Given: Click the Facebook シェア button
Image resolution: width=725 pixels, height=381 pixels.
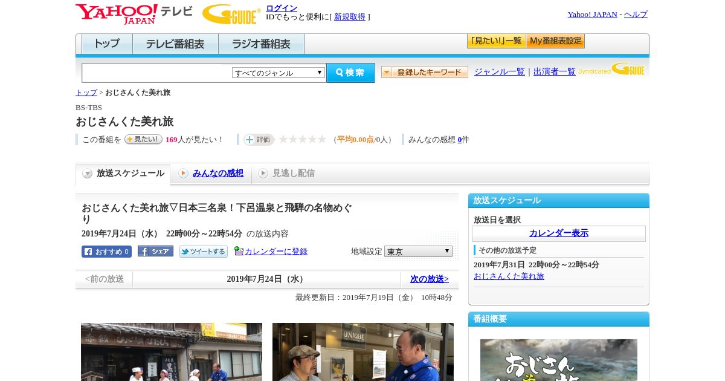Looking at the screenshot, I should 155,251.
